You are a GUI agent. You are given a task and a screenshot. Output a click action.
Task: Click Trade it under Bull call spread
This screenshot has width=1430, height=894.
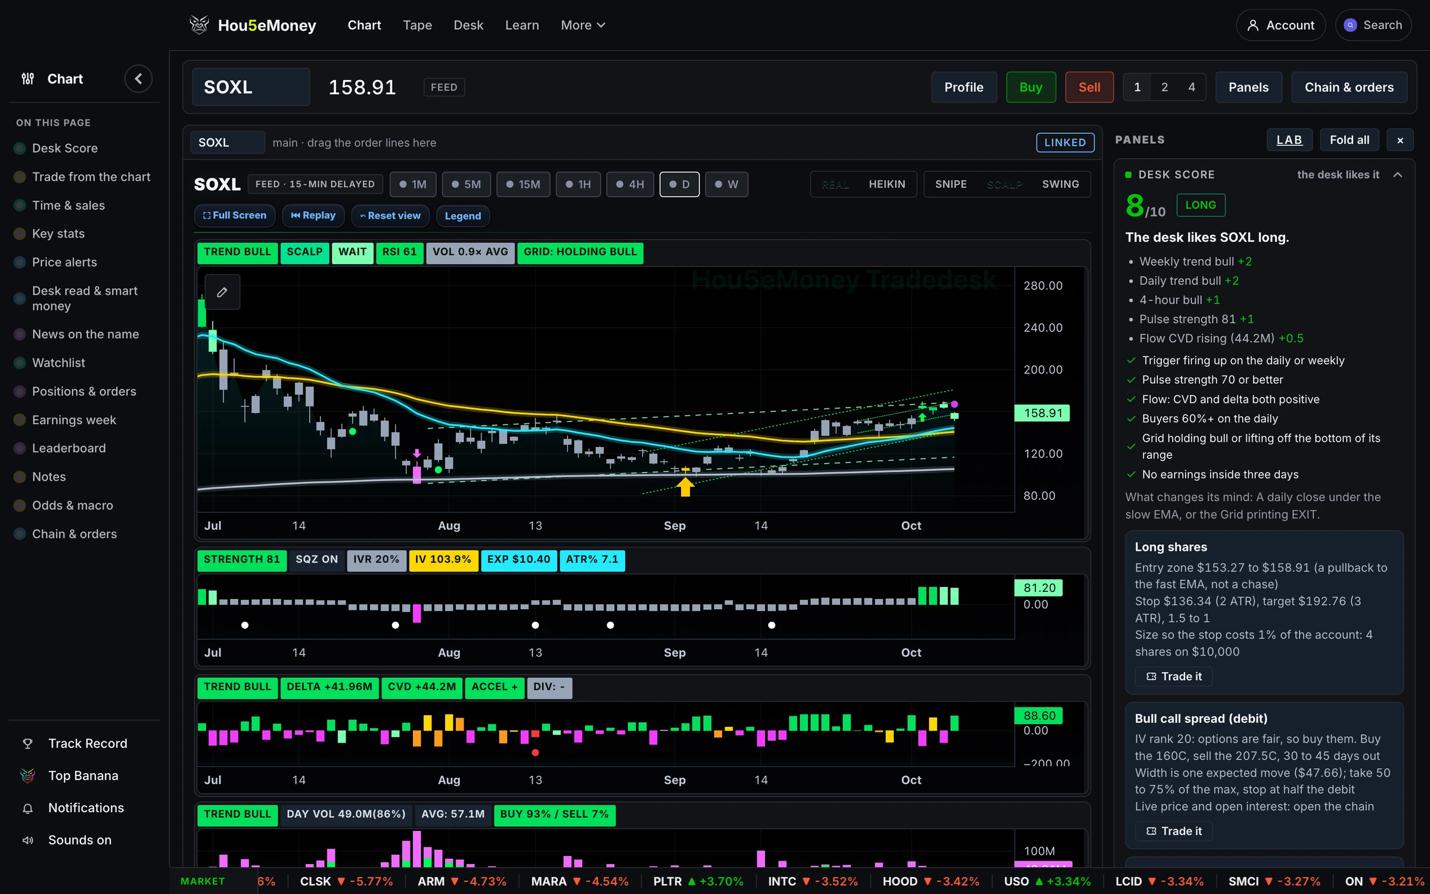point(1174,831)
